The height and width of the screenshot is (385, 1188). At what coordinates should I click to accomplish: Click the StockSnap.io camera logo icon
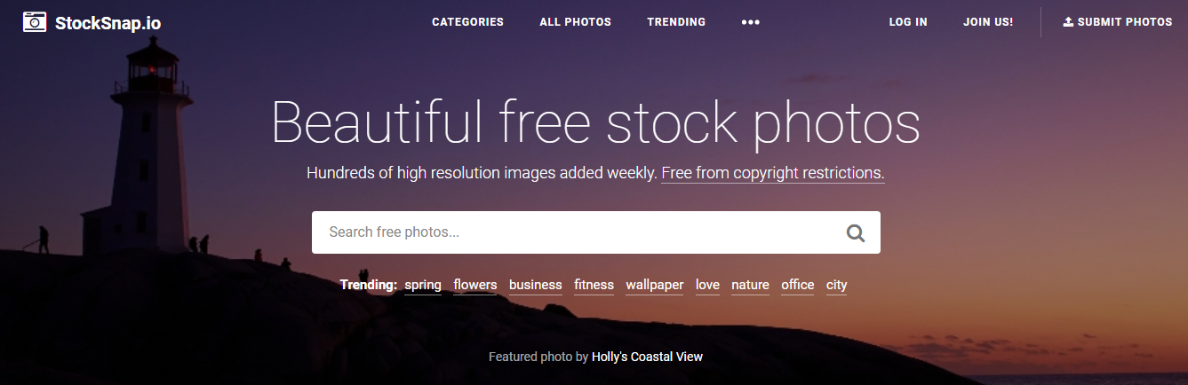point(35,22)
